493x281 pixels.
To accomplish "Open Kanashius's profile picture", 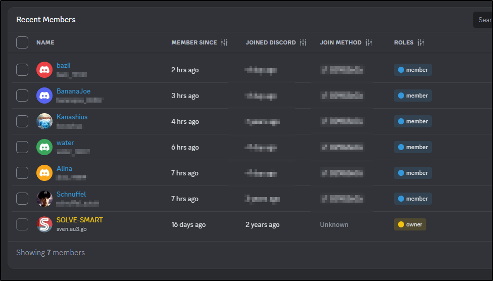I will point(44,121).
